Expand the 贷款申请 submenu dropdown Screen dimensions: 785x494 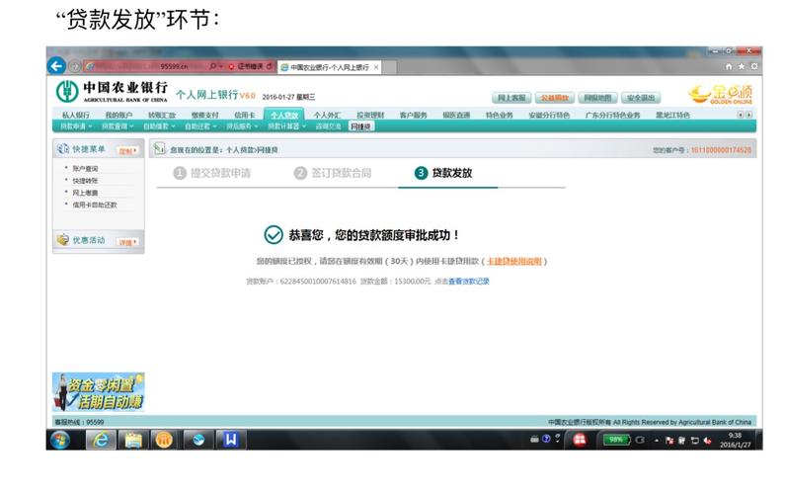pos(76,126)
